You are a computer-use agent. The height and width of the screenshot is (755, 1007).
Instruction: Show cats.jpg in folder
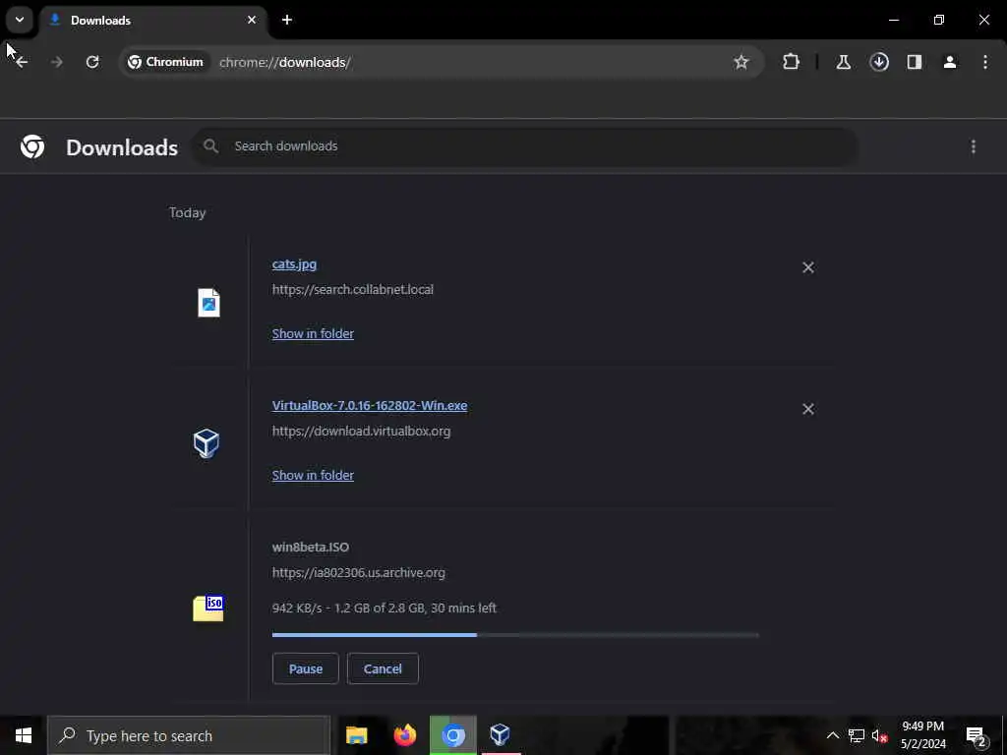tap(313, 334)
